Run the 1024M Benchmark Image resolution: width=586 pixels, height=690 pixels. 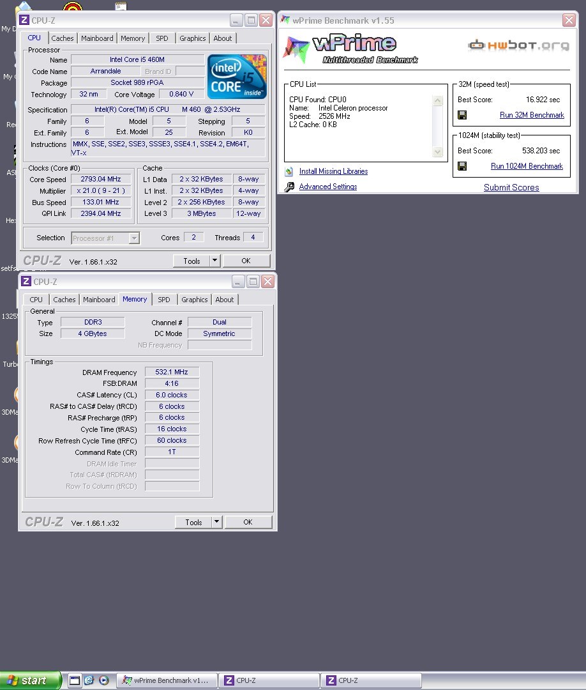[527, 166]
